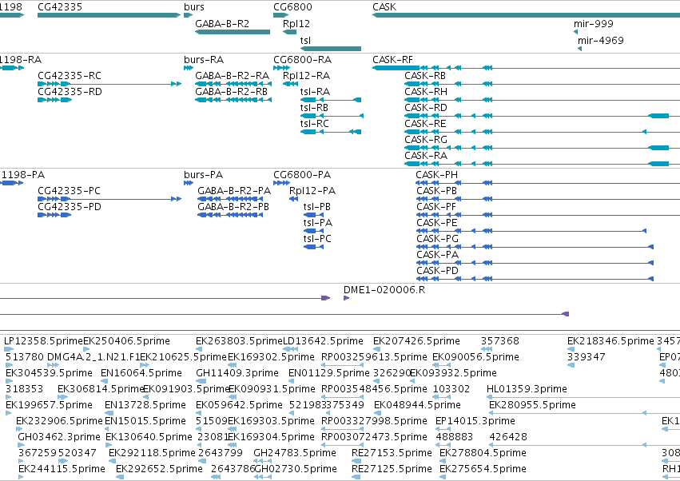Click EST LP12358.5prime
The height and width of the screenshot is (481, 680).
point(43,341)
